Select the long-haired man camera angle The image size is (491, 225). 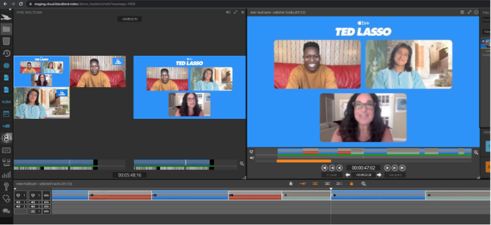42,103
